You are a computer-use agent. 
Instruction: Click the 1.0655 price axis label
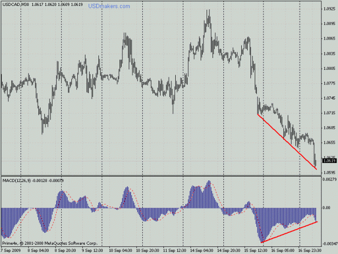pos(329,142)
